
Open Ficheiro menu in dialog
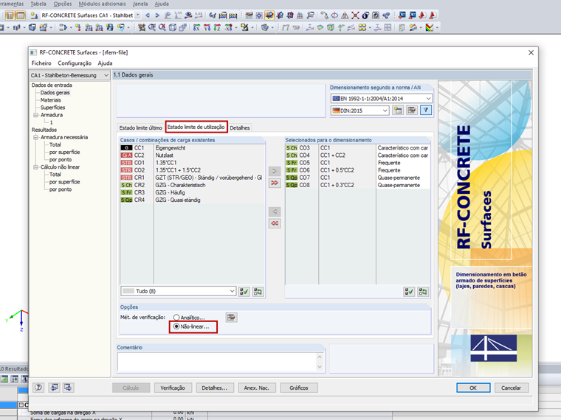pos(41,63)
